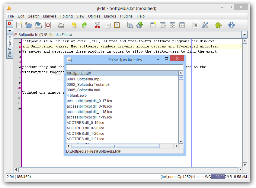This screenshot has width=256, height=188.
Task: Open the File menu
Action: (11, 16)
